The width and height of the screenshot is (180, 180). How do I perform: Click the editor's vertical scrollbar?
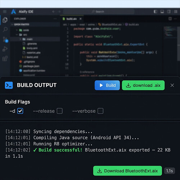click(x=179, y=44)
